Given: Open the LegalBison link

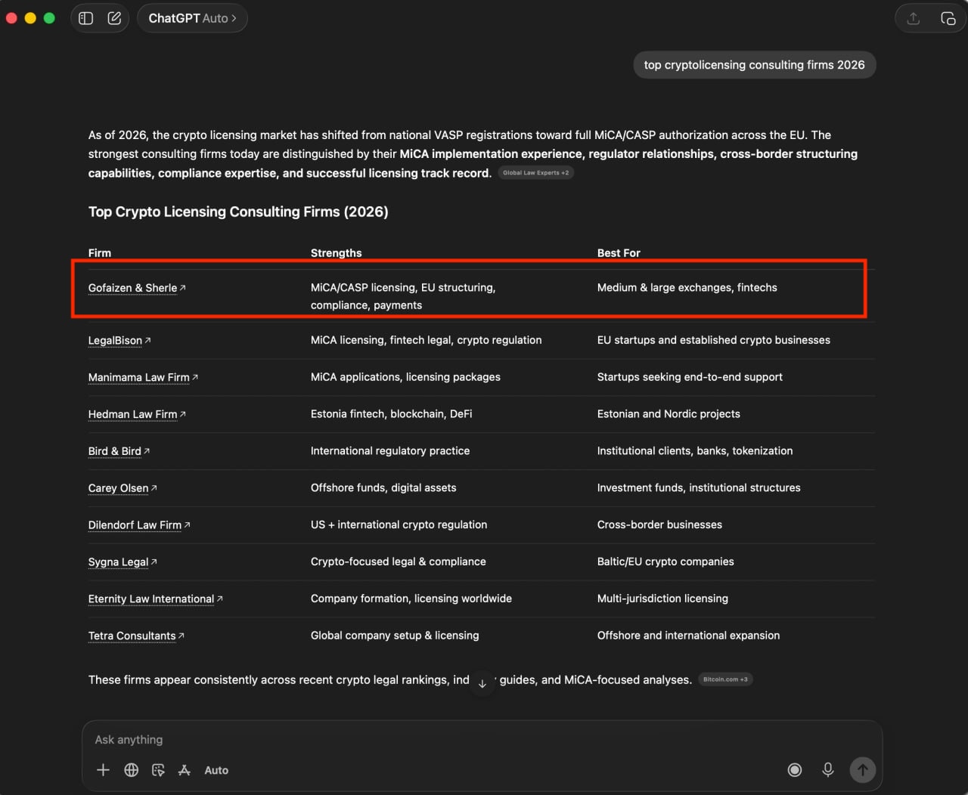Looking at the screenshot, I should (x=119, y=341).
